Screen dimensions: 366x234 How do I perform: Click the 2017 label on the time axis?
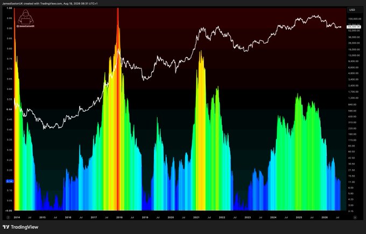click(x=94, y=217)
